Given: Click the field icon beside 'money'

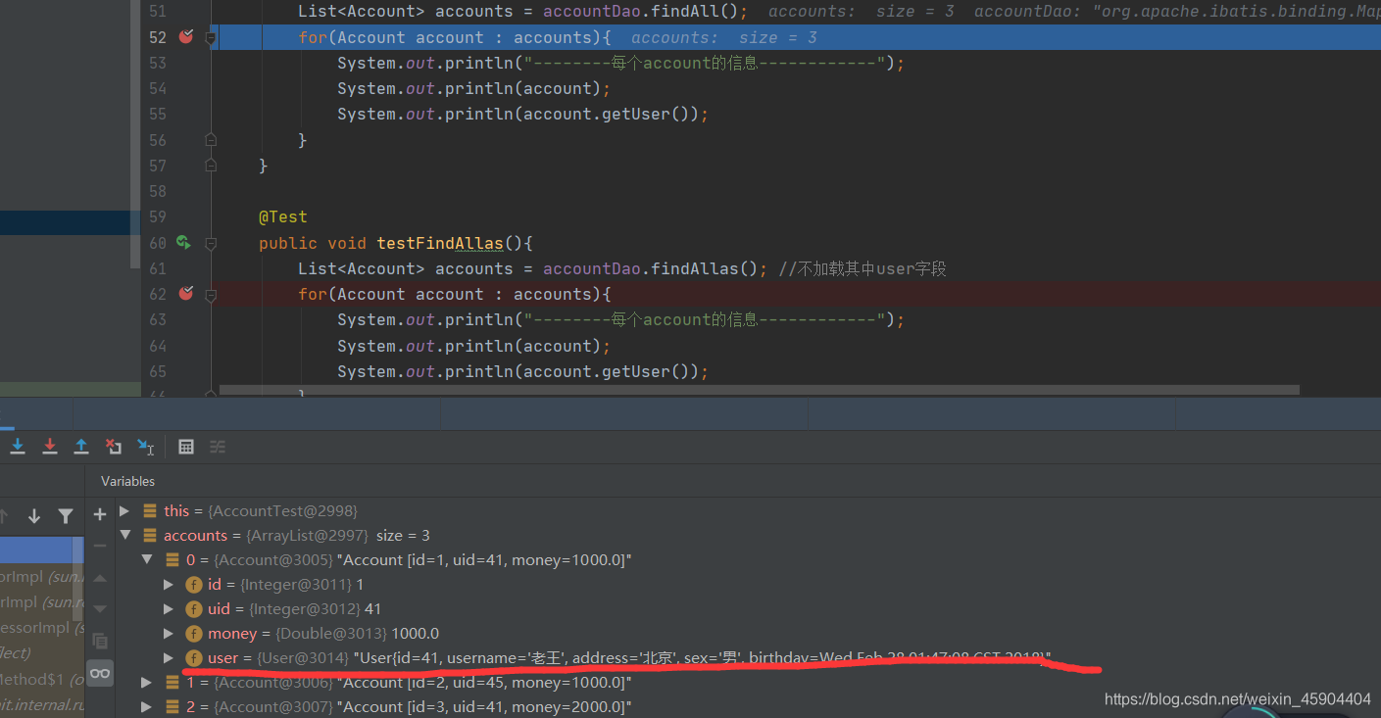Looking at the screenshot, I should pos(194,633).
